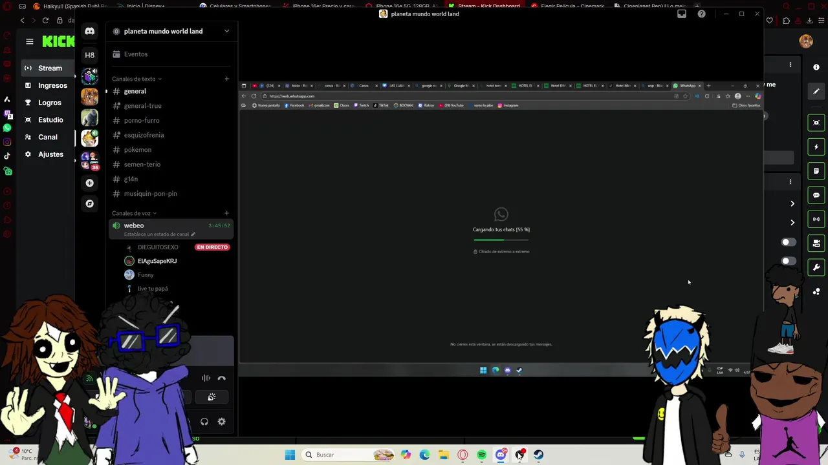The height and width of the screenshot is (465, 828).
Task: Add a new text channel with plus icon
Action: coord(226,79)
